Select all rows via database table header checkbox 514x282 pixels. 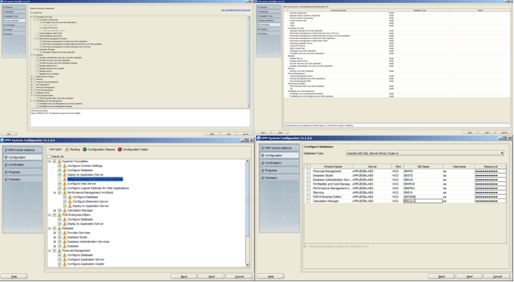tap(308, 167)
